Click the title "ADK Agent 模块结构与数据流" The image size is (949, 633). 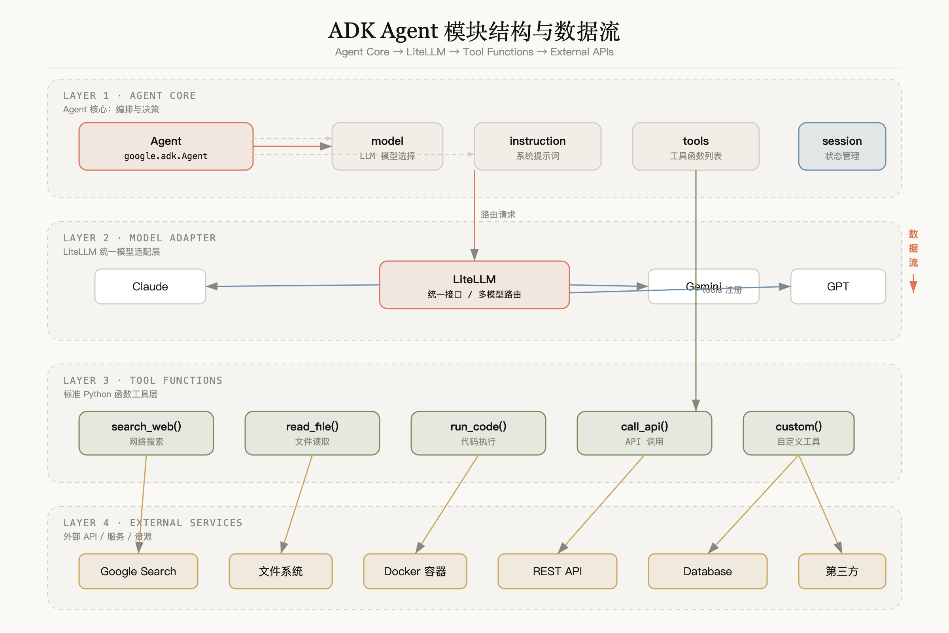pyautogui.click(x=474, y=31)
